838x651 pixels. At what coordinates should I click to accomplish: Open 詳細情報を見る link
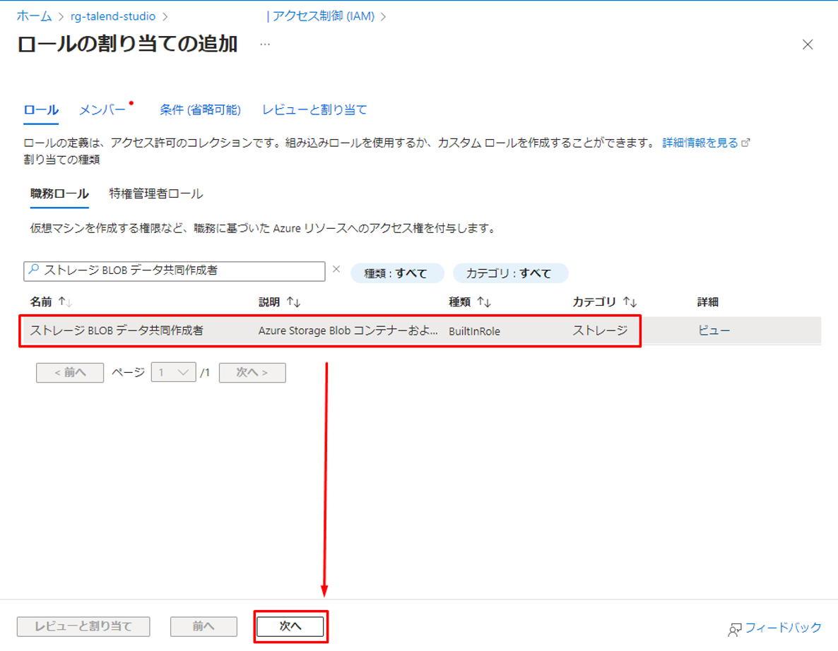tap(700, 143)
